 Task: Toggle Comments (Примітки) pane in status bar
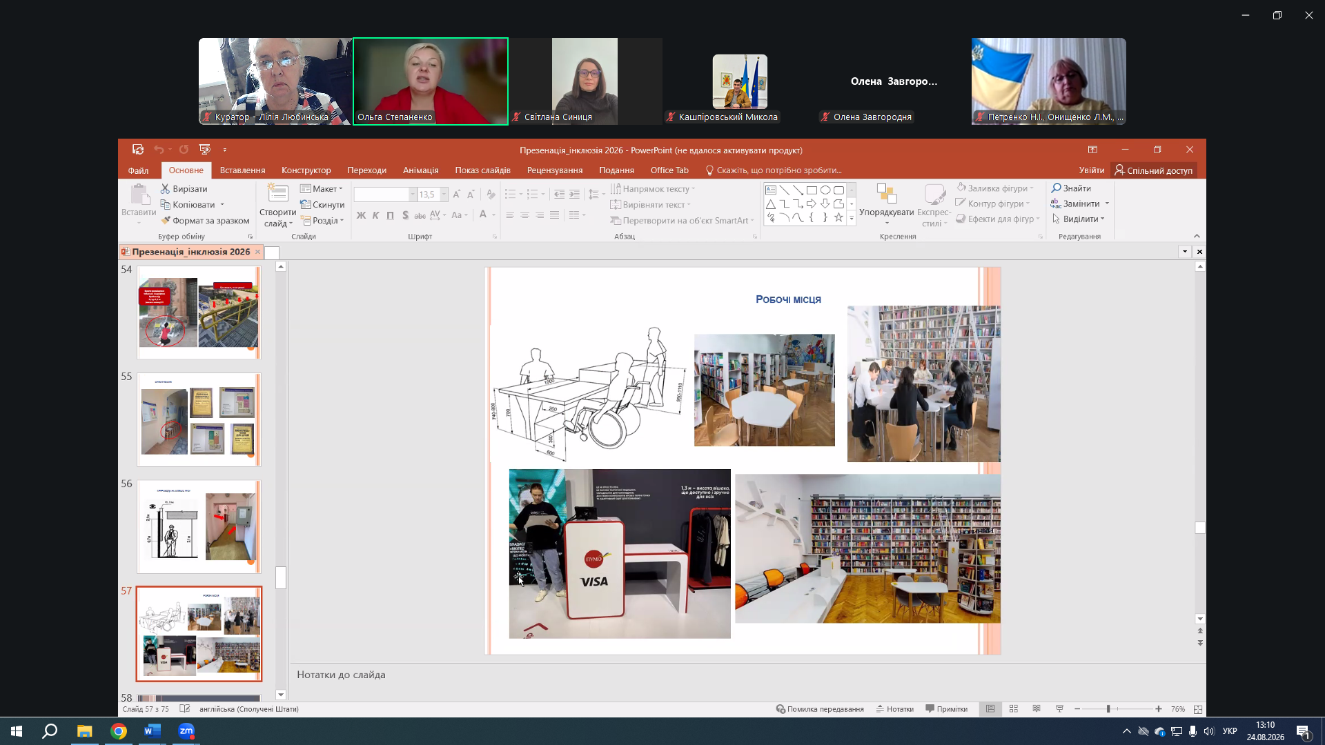(x=947, y=709)
